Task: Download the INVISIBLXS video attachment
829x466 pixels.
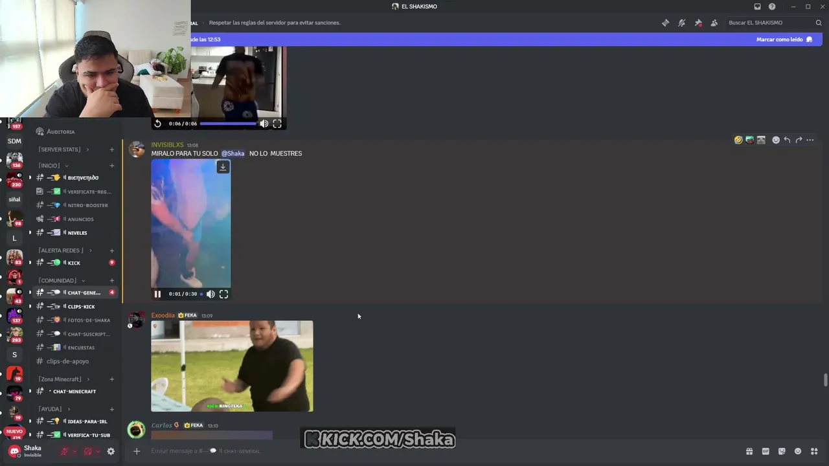Action: click(x=223, y=167)
